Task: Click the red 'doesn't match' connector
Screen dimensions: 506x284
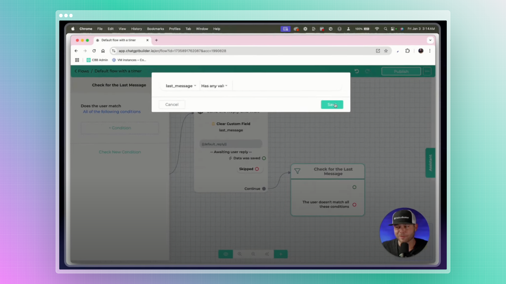Action: tap(354, 205)
